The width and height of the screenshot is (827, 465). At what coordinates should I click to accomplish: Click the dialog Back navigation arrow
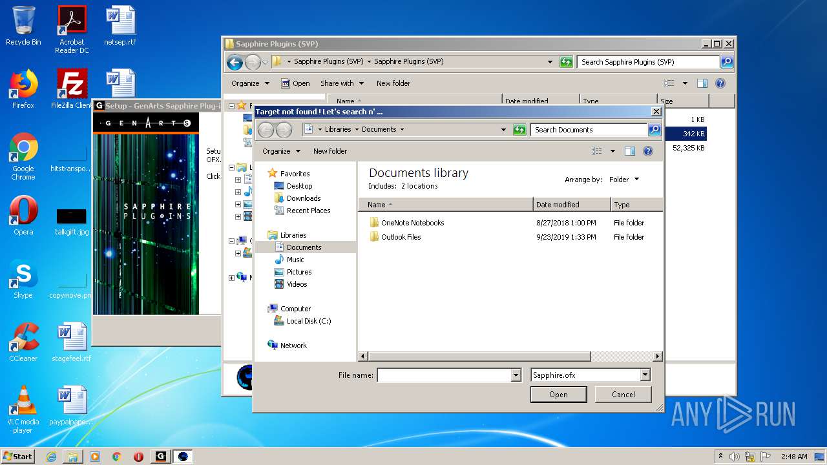[x=266, y=130]
